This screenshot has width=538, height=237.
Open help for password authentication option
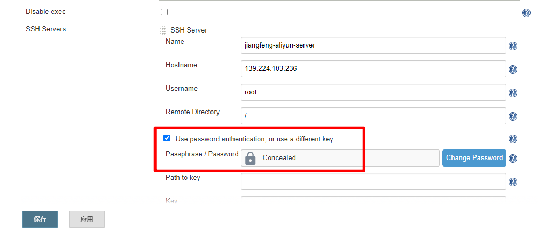pyautogui.click(x=512, y=139)
